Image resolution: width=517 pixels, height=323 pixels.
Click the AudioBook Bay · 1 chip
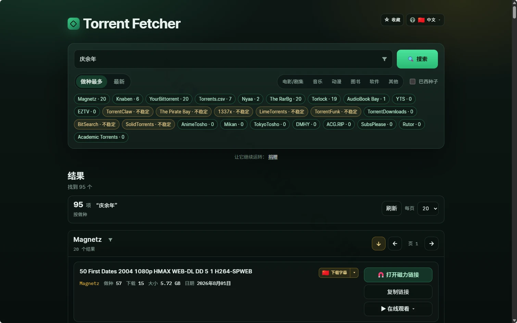pyautogui.click(x=366, y=99)
